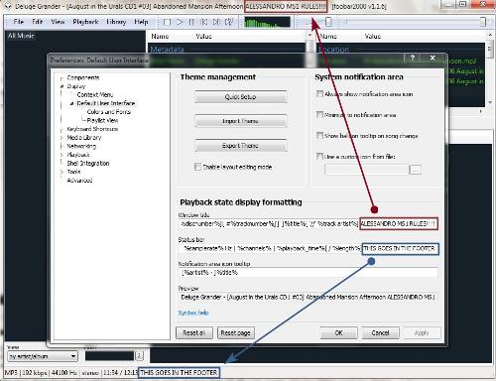Check Minimize to notification area option
Screen dimensions: 496x381
[x=319, y=115]
